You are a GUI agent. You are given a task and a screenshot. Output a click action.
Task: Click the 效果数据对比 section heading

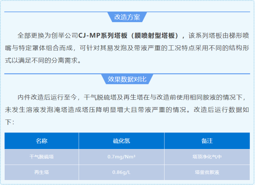[x=127, y=79]
